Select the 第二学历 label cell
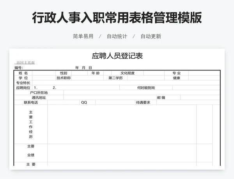The height and width of the screenshot is (179, 234). [115, 78]
